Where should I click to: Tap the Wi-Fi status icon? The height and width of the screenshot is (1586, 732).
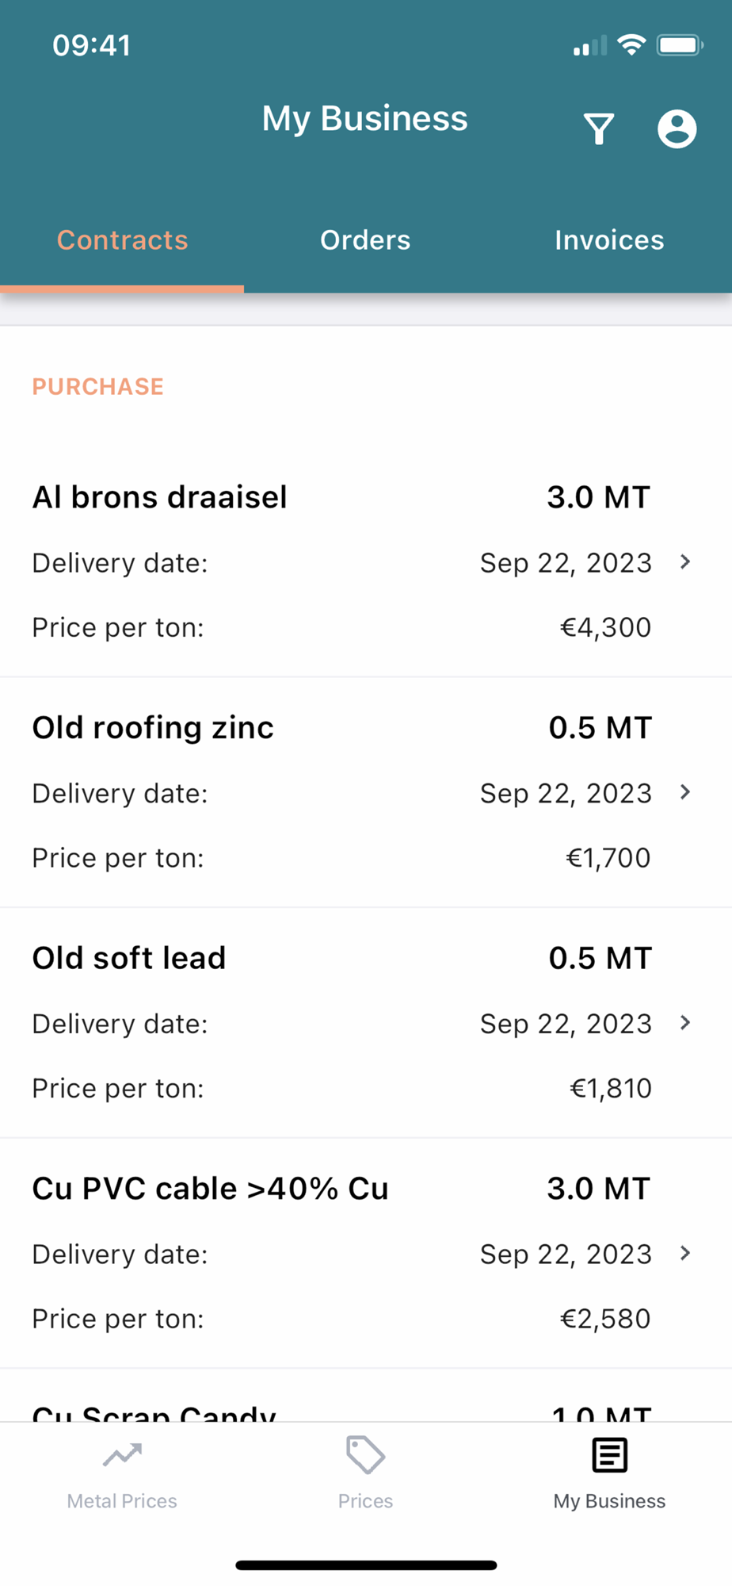(x=631, y=45)
